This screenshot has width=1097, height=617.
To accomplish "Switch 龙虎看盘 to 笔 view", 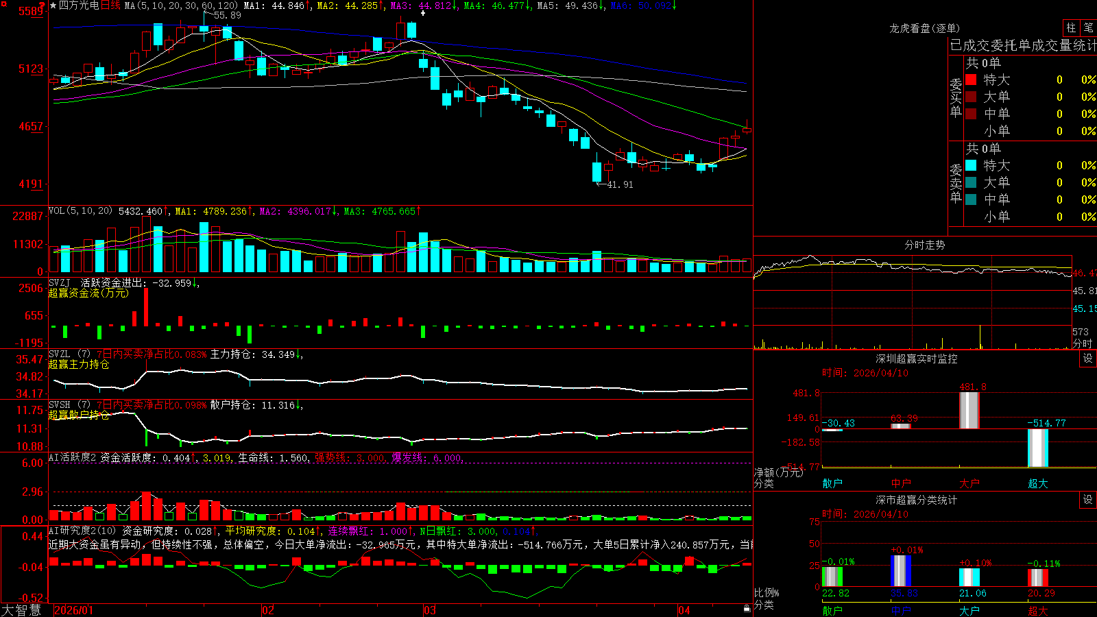I will pyautogui.click(x=1088, y=27).
